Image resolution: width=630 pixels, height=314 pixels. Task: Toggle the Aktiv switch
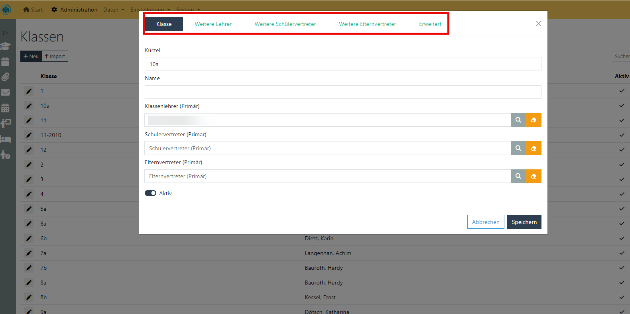pos(150,193)
